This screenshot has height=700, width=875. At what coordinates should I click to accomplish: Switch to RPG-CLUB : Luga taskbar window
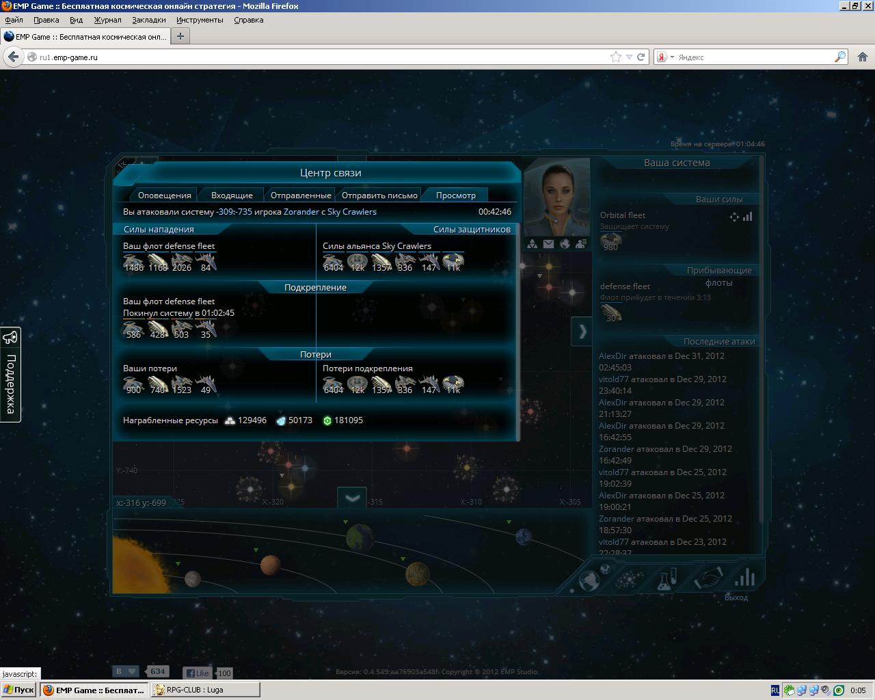tap(206, 690)
